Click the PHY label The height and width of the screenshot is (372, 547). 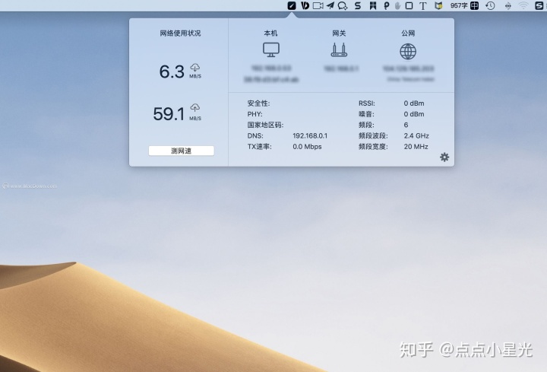(x=255, y=114)
